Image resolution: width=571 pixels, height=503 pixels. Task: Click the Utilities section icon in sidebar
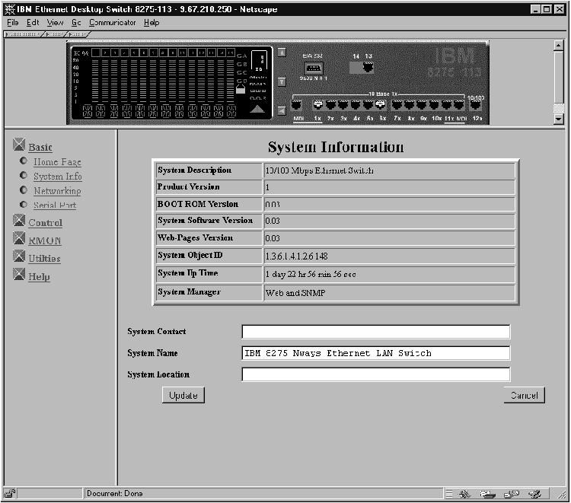[x=20, y=257]
